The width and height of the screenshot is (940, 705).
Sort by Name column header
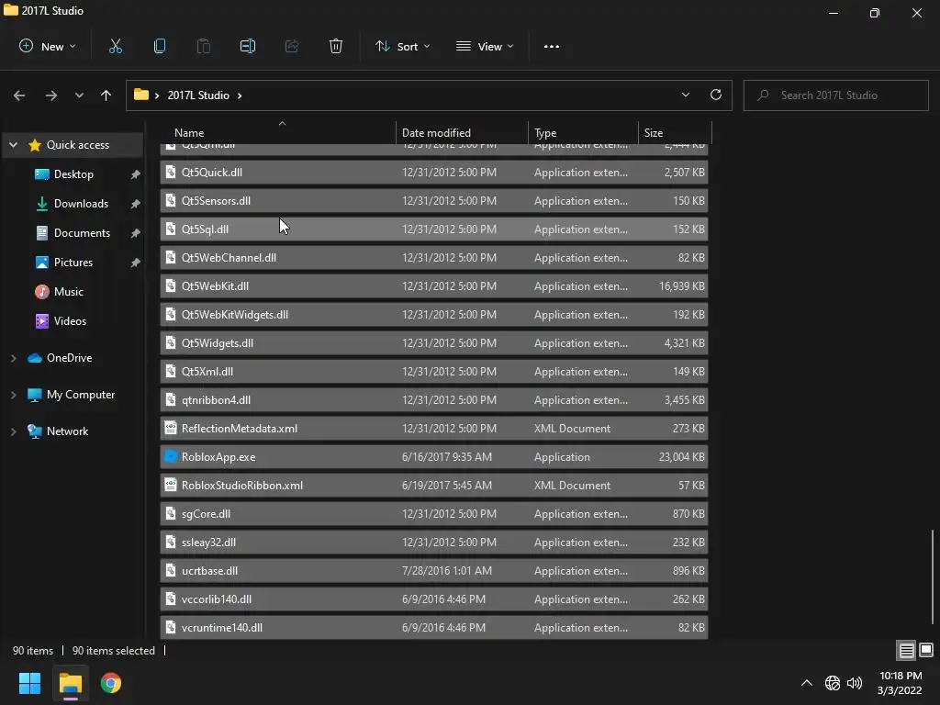tap(278, 132)
